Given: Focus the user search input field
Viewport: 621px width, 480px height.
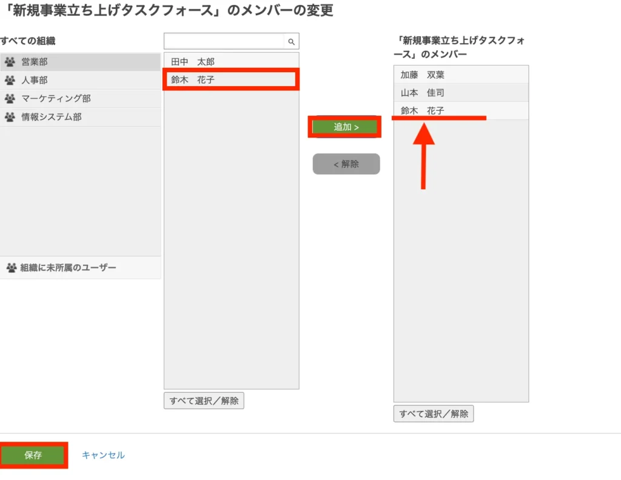Looking at the screenshot, I should pos(224,41).
